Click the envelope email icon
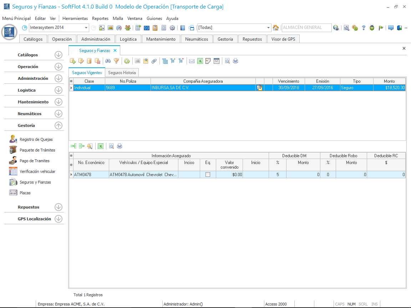Screen dimensions: 411x308 (192, 61)
